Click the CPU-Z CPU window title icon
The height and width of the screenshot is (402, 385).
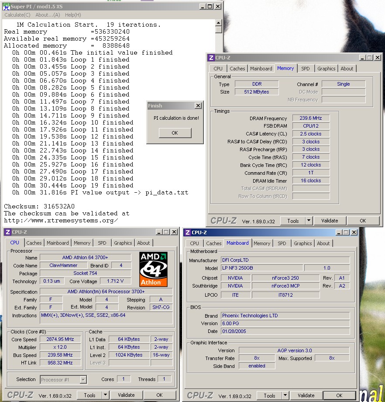[8, 232]
